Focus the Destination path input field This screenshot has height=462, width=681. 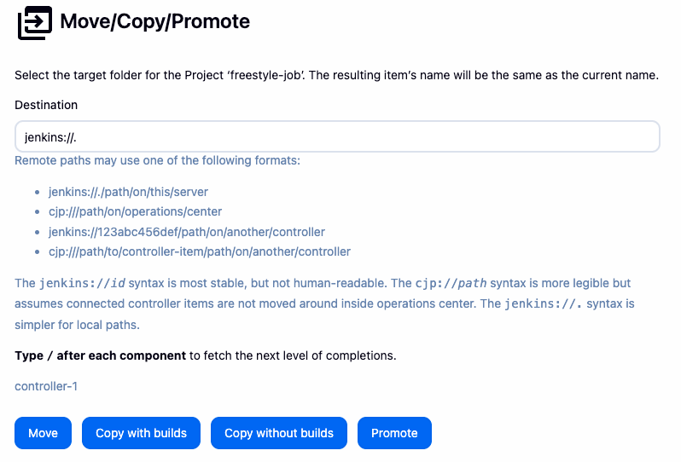tap(337, 136)
